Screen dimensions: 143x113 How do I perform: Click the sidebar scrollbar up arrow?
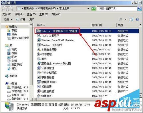coord(31,24)
